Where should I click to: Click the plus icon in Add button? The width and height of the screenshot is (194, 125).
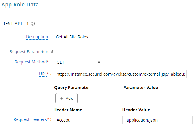tap(62, 98)
